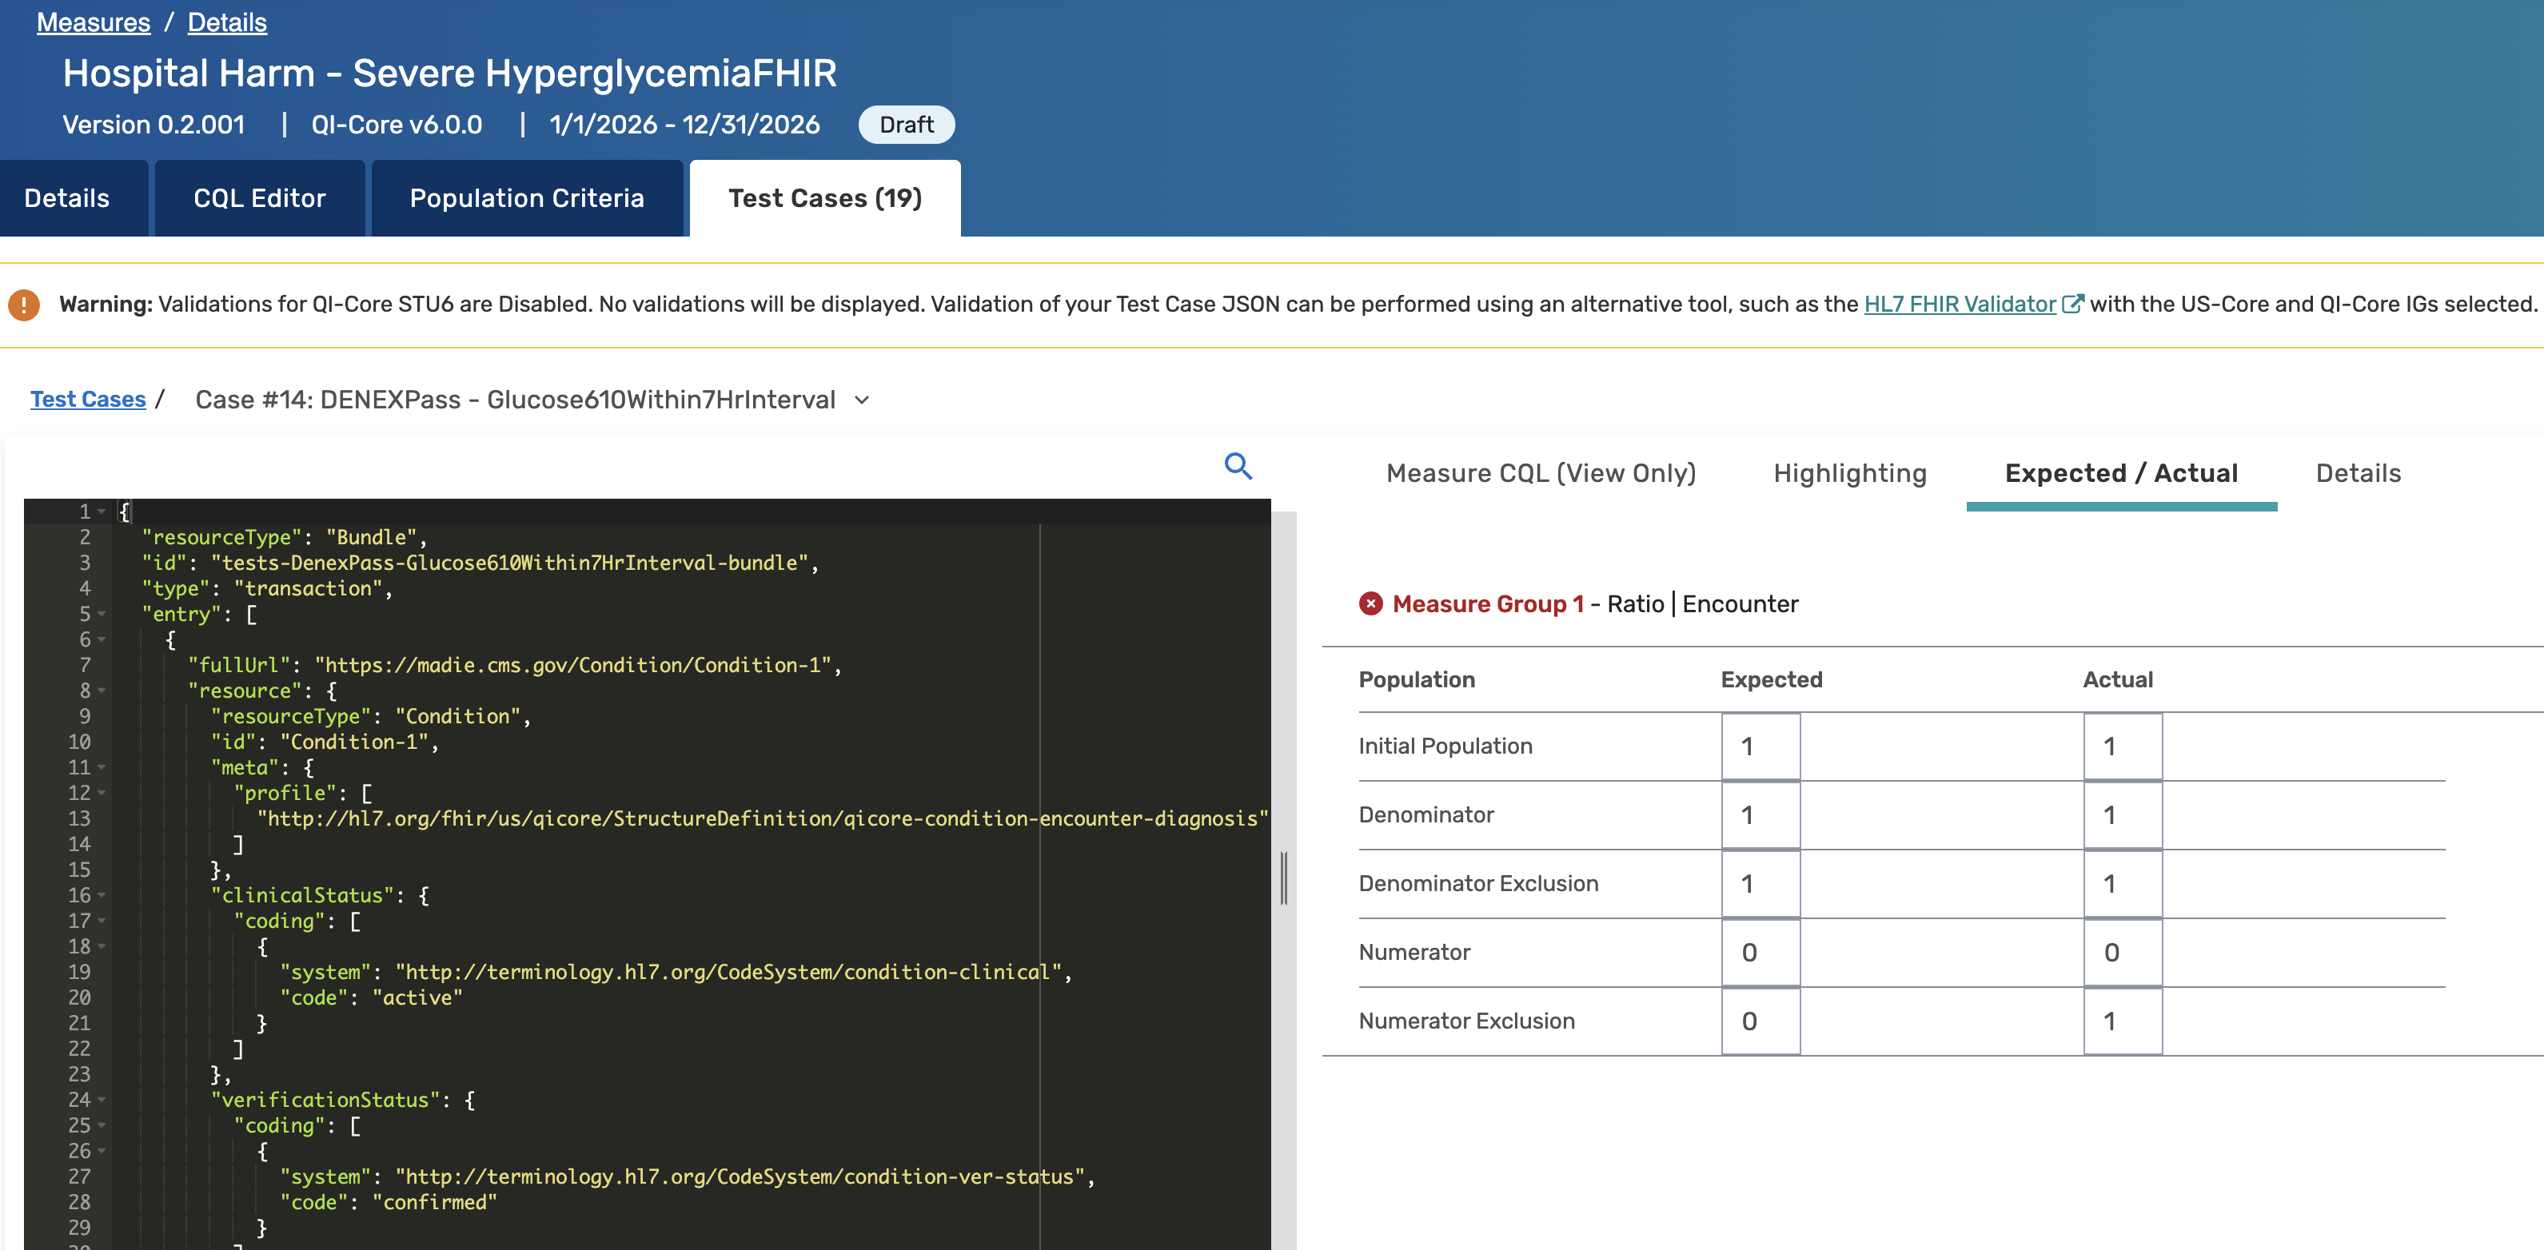Fold the verificationStatus block at line 24
Viewport: 2544px width, 1250px height.
pyautogui.click(x=102, y=1100)
